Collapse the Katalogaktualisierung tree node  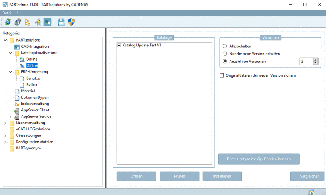point(10,53)
